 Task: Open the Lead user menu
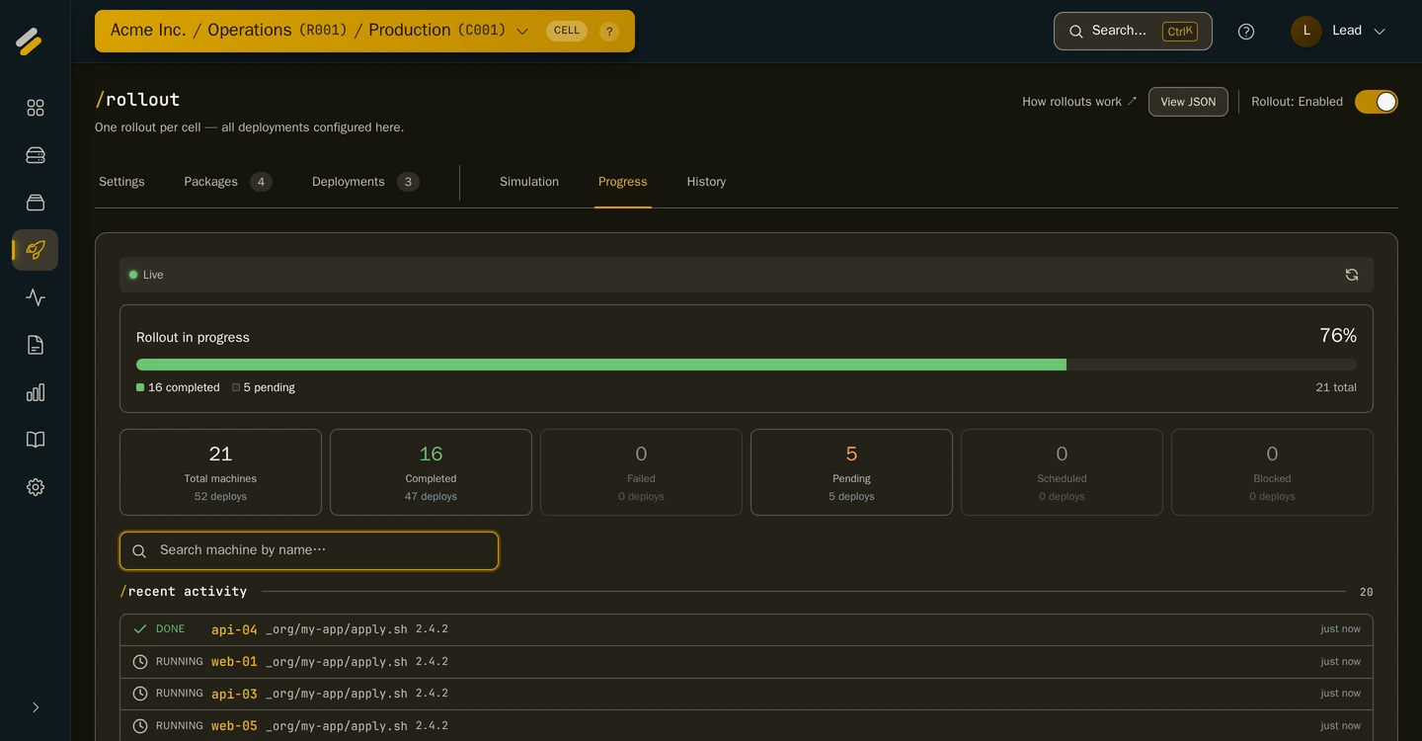click(x=1339, y=31)
